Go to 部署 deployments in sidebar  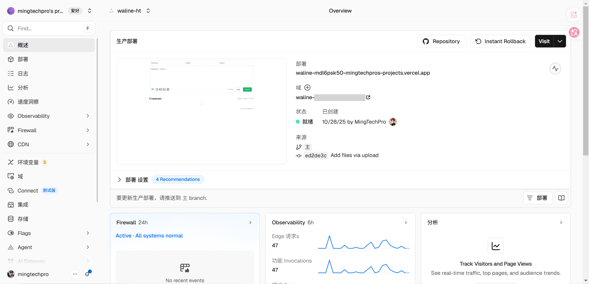coord(49,59)
